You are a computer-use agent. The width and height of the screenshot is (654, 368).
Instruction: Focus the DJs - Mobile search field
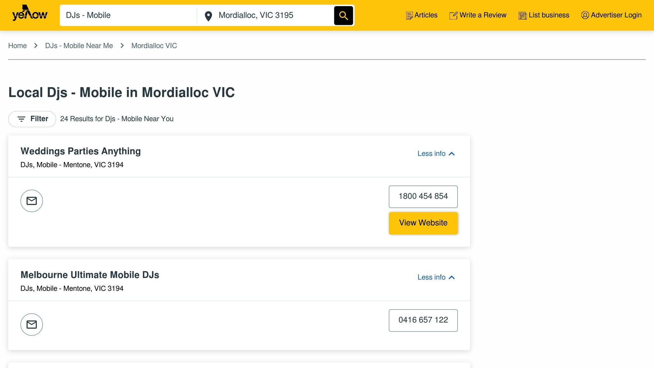pyautogui.click(x=128, y=15)
